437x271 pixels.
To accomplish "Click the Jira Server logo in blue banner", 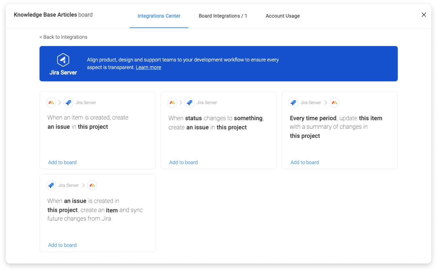I will [63, 60].
